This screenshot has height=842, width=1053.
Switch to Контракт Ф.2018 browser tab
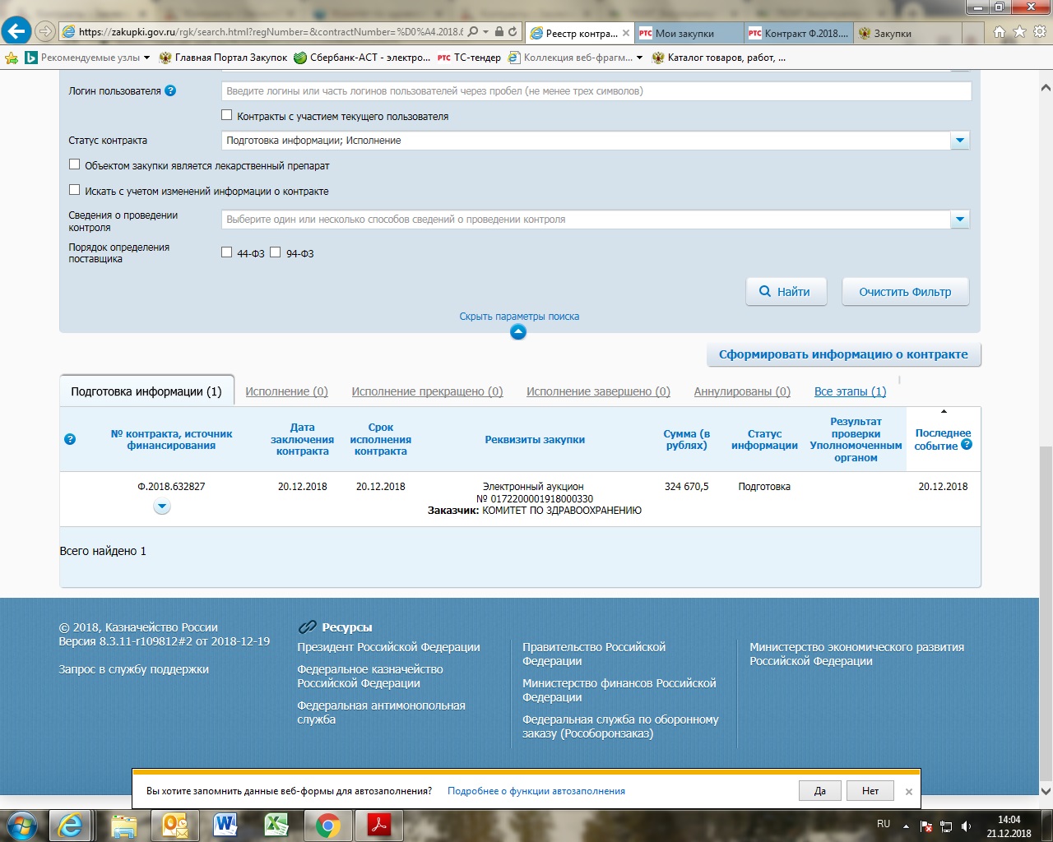point(799,33)
